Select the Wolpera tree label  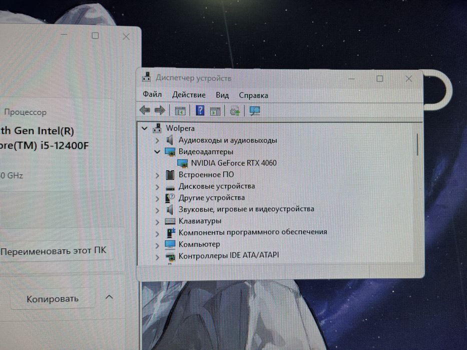[x=180, y=128]
